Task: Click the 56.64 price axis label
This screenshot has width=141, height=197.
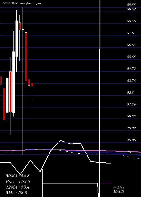Action: (x=131, y=45)
